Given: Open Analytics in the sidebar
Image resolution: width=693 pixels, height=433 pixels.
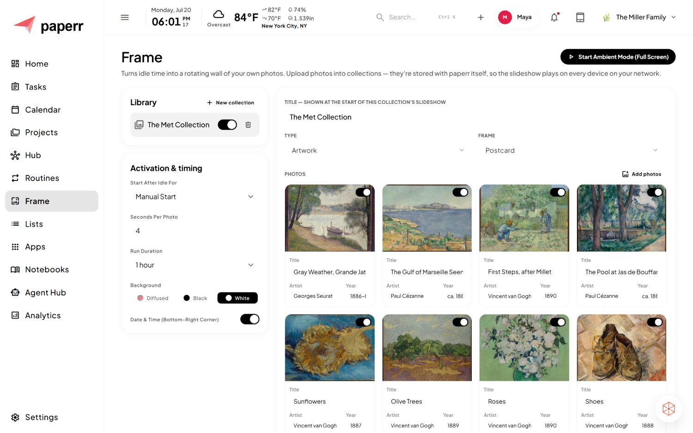Looking at the screenshot, I should coord(52,315).
